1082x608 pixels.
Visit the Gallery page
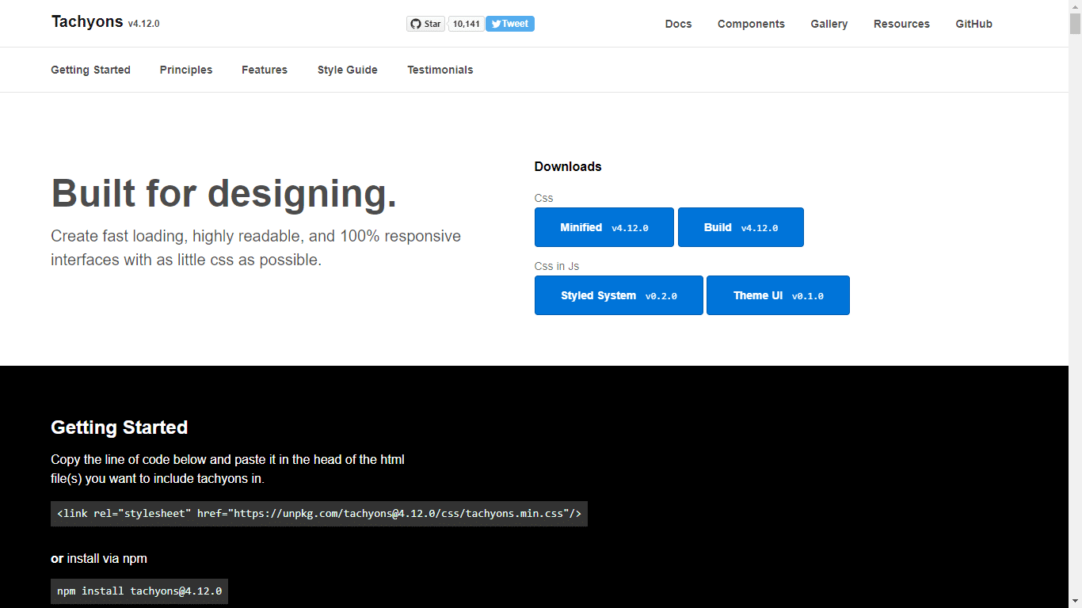tap(829, 24)
